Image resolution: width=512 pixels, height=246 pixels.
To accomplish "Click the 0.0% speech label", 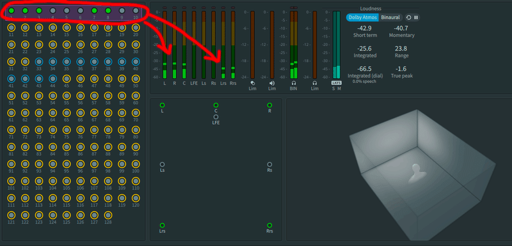I will tap(365, 81).
